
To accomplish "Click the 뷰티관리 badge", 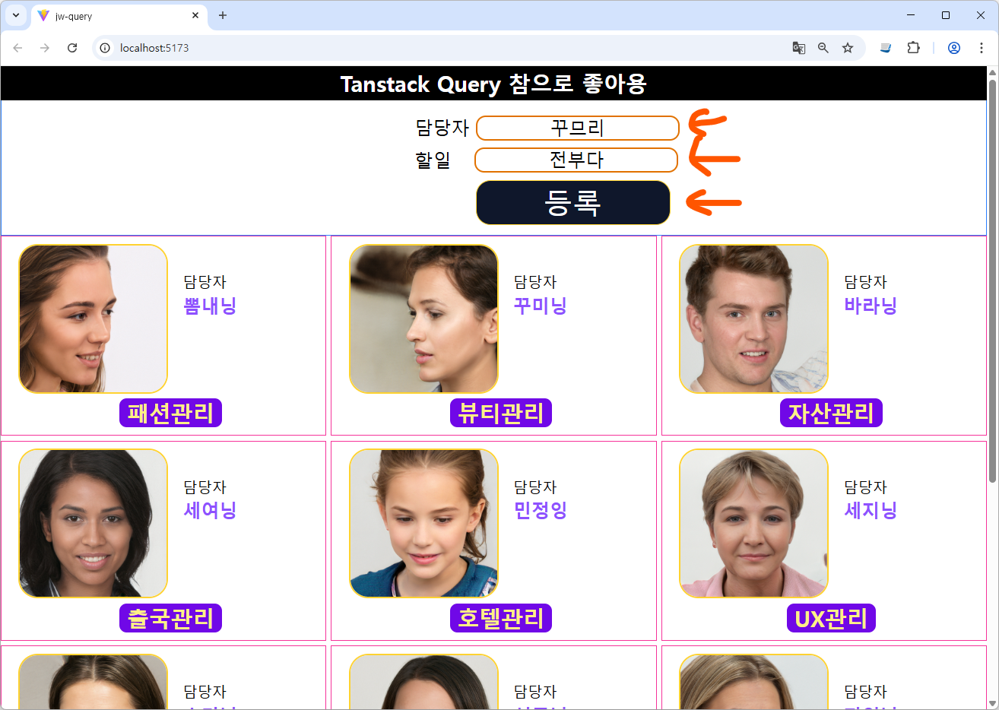I will [x=501, y=413].
